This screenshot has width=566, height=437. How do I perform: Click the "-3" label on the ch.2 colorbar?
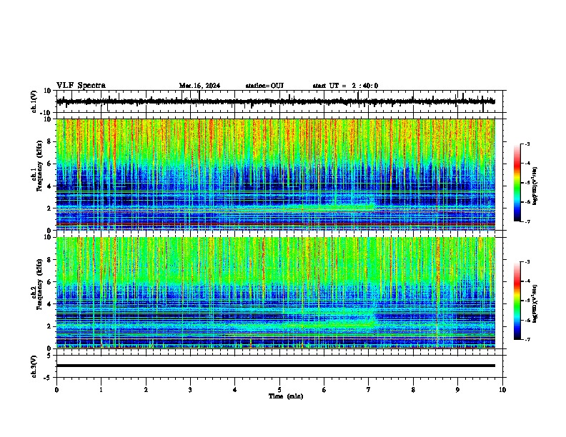coord(527,262)
